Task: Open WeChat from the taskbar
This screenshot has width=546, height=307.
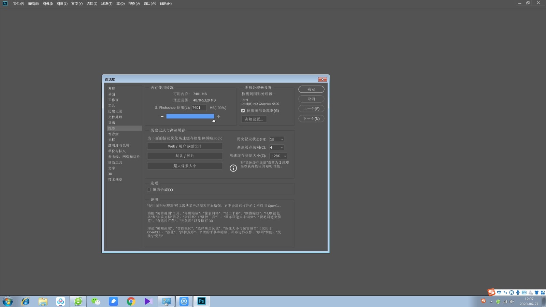Action: tap(96, 301)
